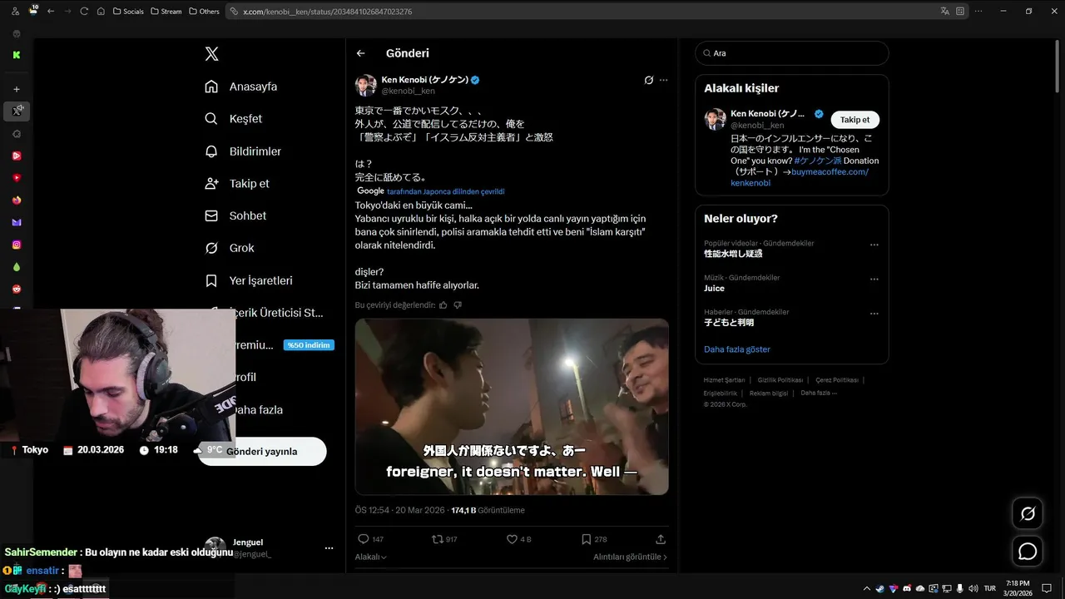Open Alıntıları görüntüle link
The height and width of the screenshot is (599, 1065).
tap(630, 557)
